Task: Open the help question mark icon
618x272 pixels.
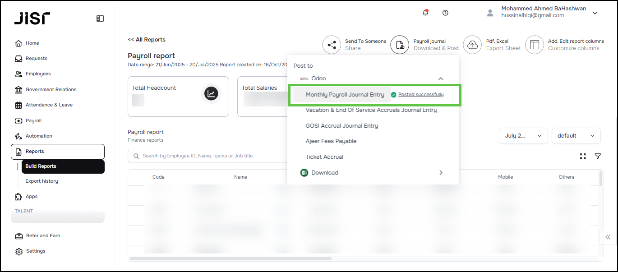Action: click(445, 13)
